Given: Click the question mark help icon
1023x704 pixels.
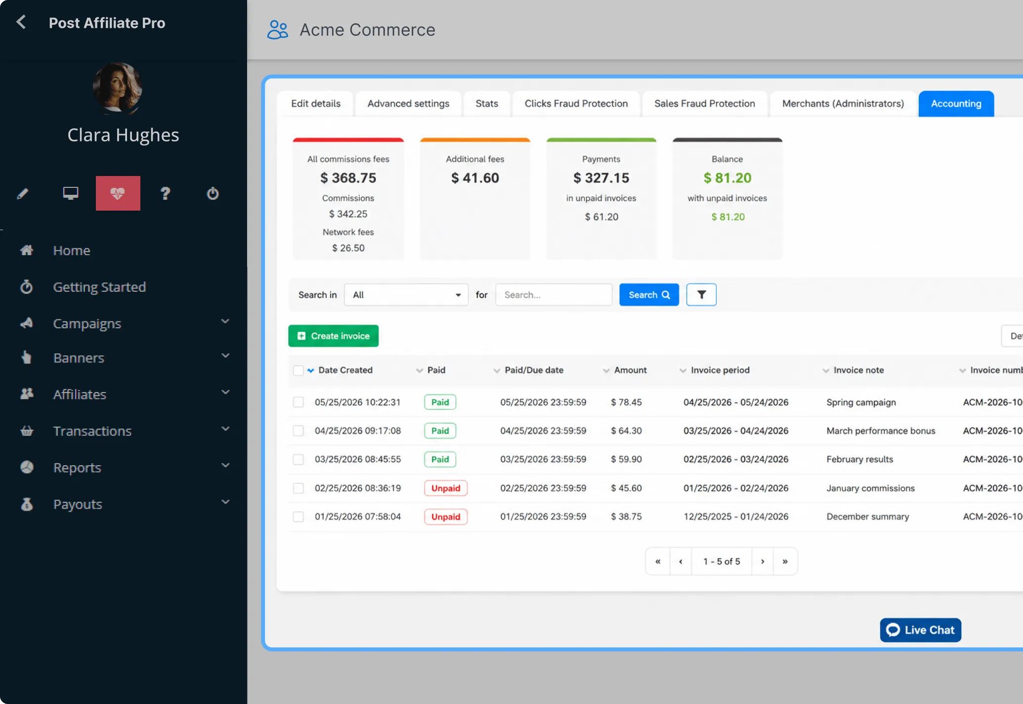Looking at the screenshot, I should (166, 193).
